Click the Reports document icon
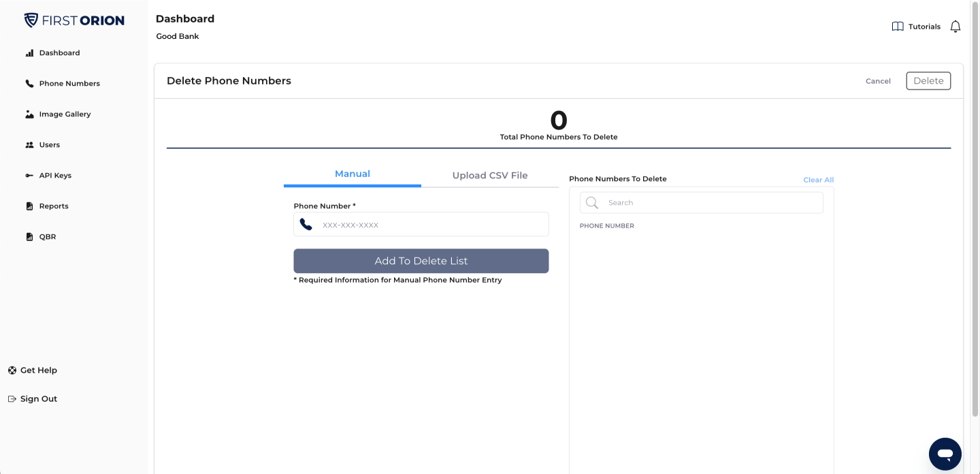This screenshot has width=980, height=474. [29, 206]
